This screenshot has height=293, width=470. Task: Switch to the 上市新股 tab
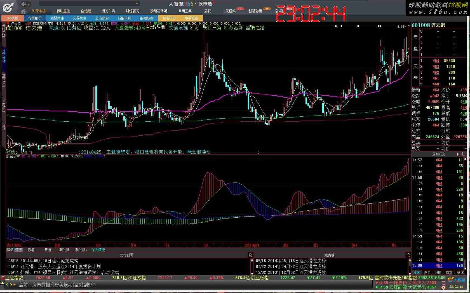point(102,18)
